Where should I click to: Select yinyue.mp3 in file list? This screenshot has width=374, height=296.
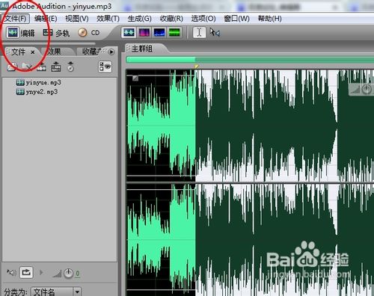(x=38, y=82)
